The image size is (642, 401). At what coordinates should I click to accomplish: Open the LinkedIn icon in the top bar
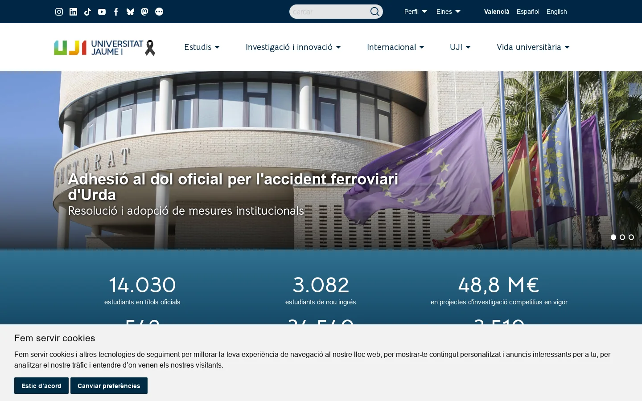[73, 12]
